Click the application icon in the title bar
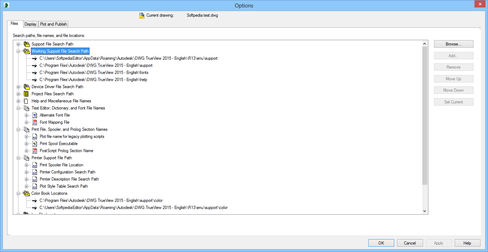 click(6, 5)
